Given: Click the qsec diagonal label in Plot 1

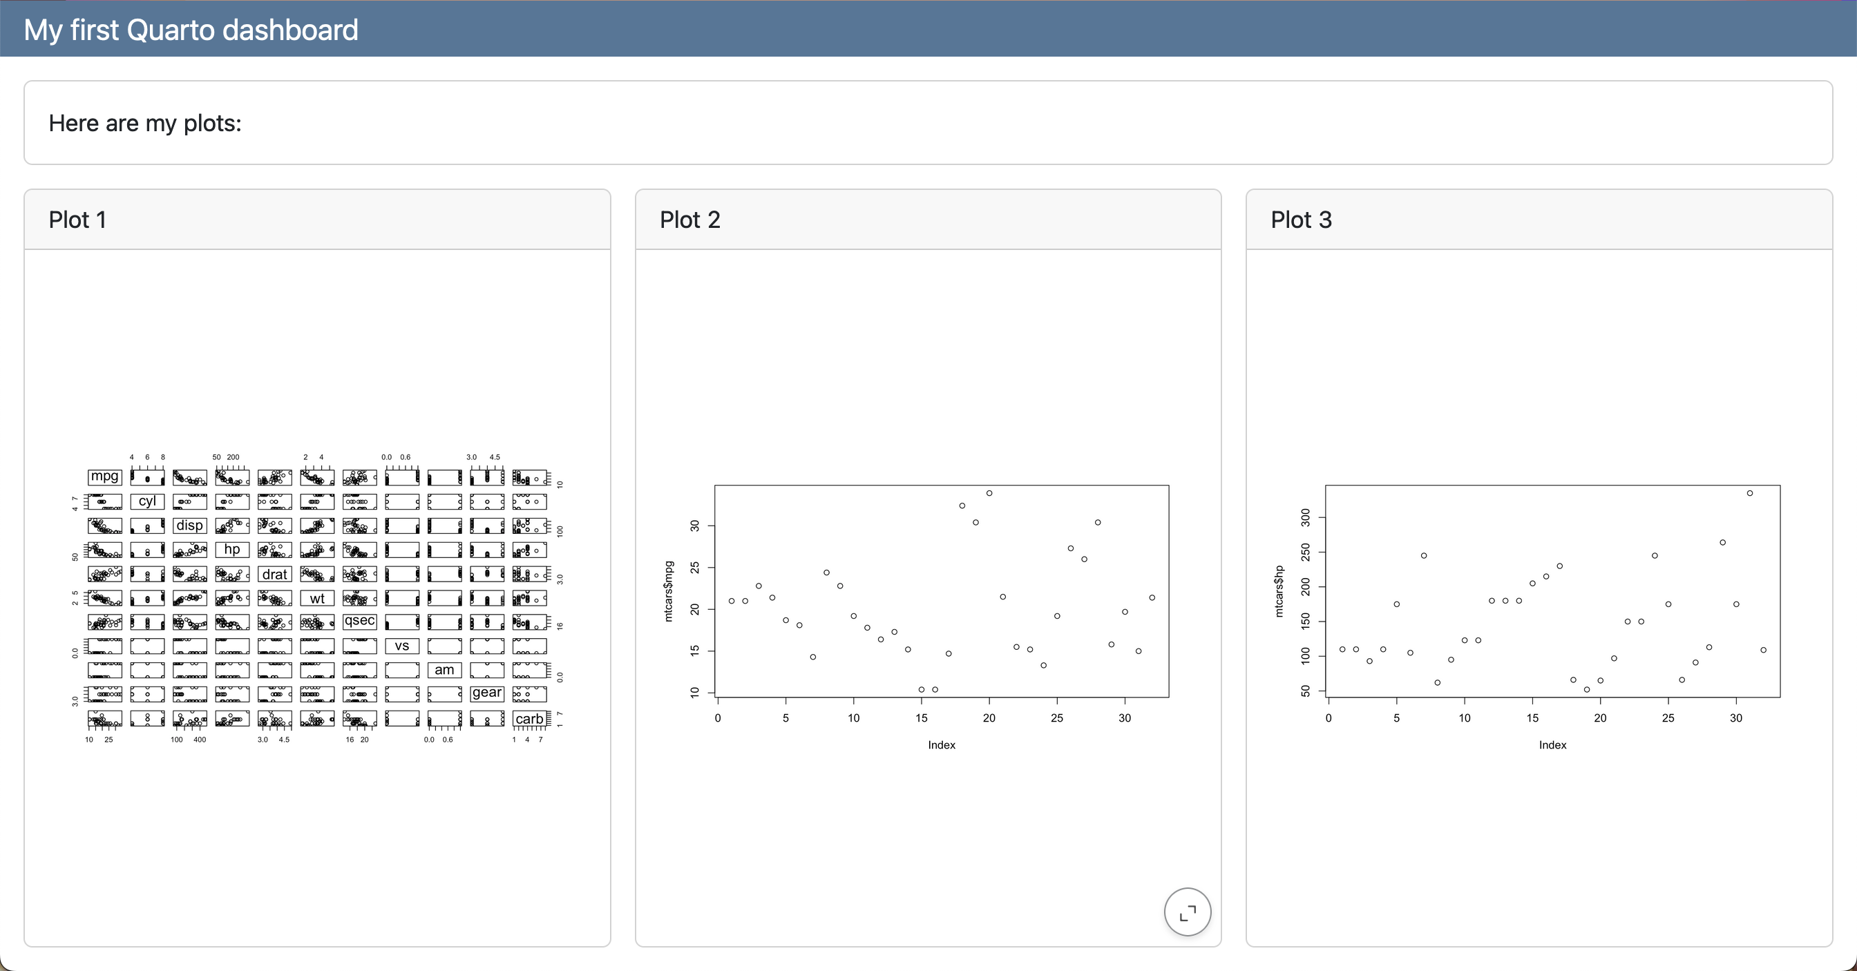Looking at the screenshot, I should click(359, 622).
